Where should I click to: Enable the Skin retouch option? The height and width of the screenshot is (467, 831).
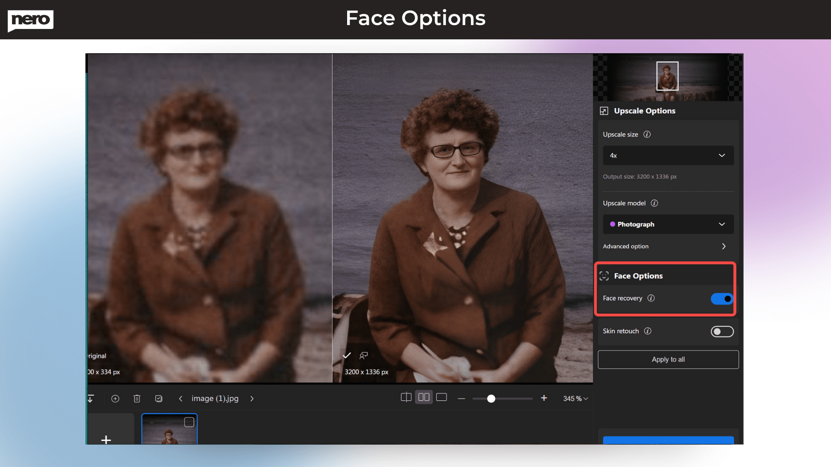[721, 331]
